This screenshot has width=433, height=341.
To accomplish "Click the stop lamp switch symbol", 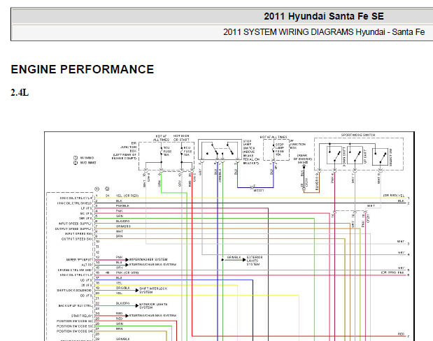I will [217, 150].
